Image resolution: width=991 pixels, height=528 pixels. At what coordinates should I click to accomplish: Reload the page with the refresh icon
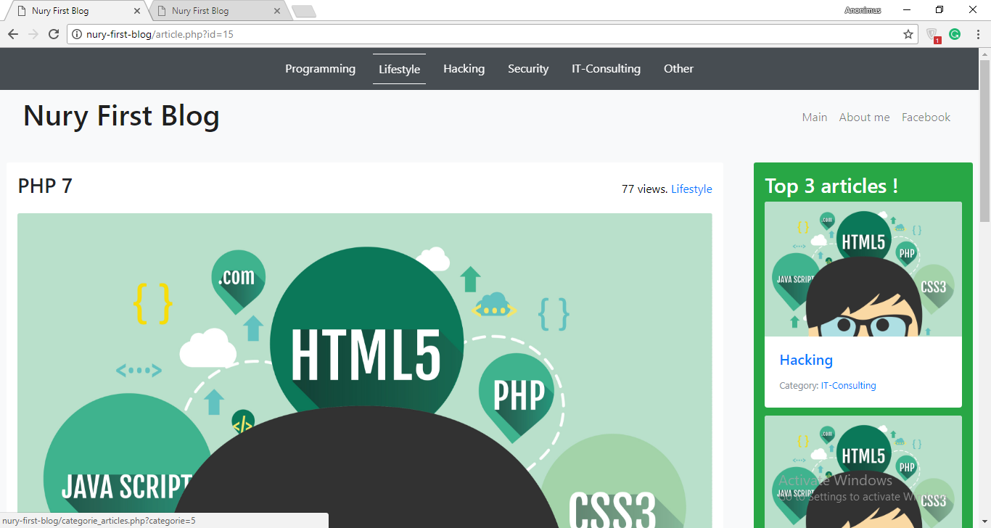tap(54, 34)
